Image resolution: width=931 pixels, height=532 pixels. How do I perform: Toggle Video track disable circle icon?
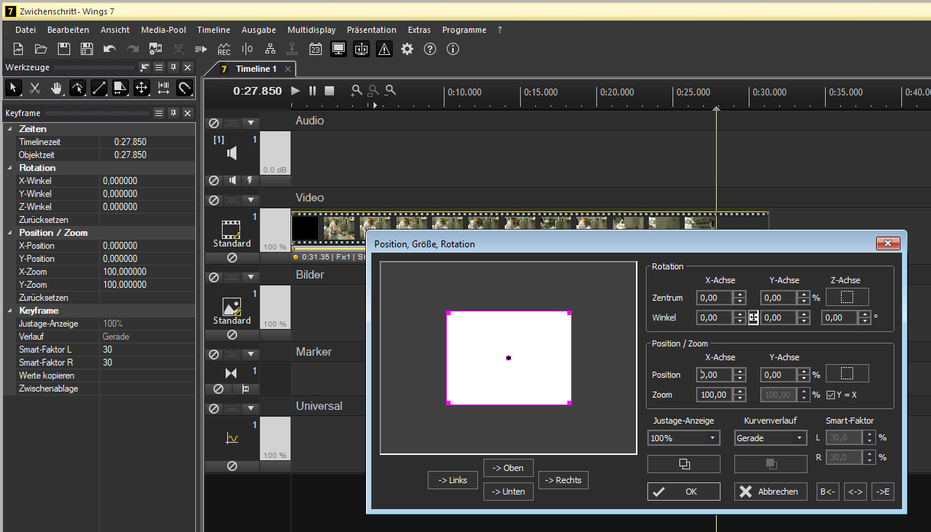(x=214, y=200)
